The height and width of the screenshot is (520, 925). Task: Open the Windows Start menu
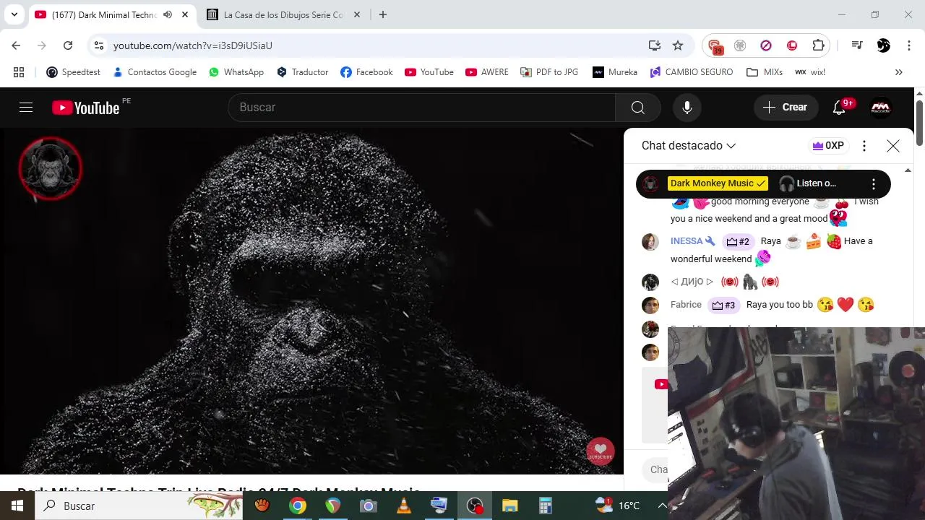coord(17,506)
